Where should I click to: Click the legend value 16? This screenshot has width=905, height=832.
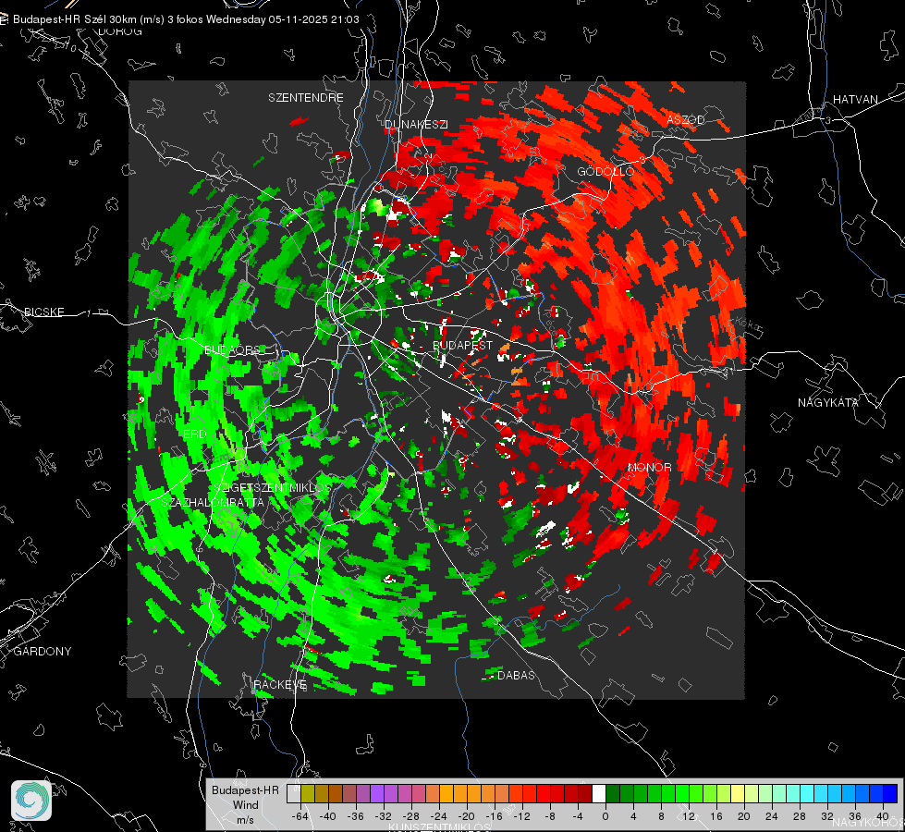(715, 816)
